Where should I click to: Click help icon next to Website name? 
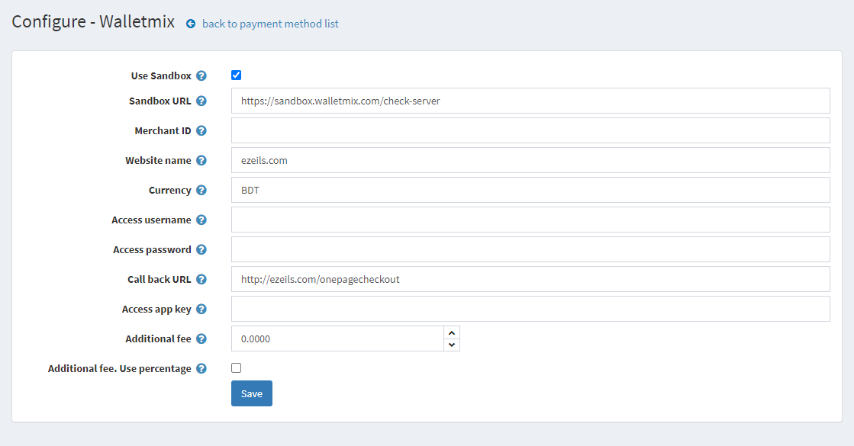click(201, 160)
